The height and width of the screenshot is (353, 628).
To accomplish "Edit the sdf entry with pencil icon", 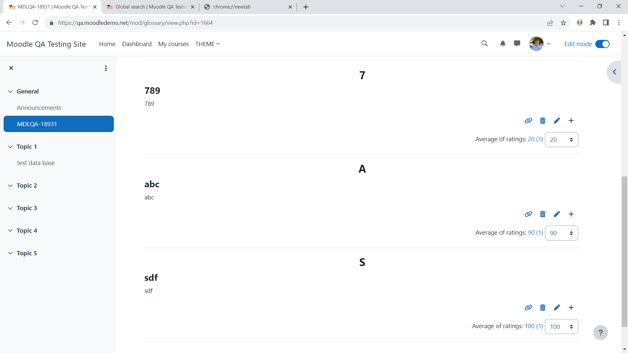I will tap(557, 308).
